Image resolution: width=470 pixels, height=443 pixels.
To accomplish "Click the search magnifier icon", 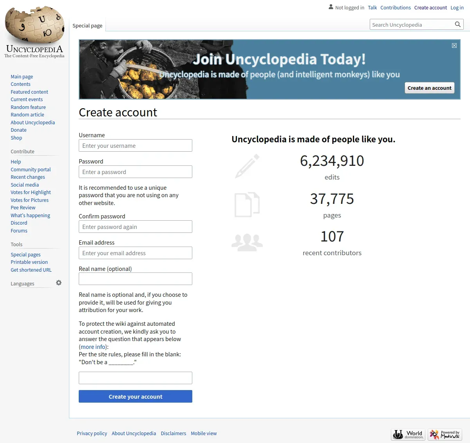I will click(457, 24).
